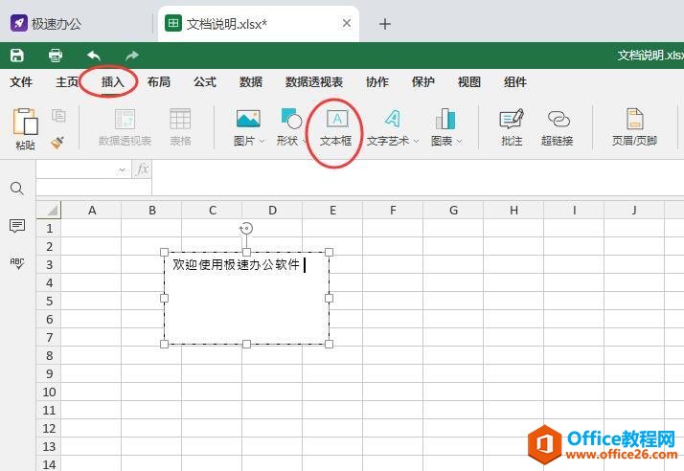Open the File (文件) menu
684x471 pixels.
click(x=21, y=82)
